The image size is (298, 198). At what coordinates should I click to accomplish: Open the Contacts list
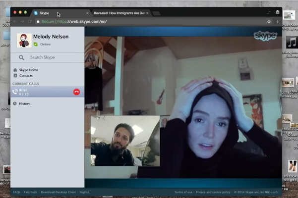click(26, 76)
